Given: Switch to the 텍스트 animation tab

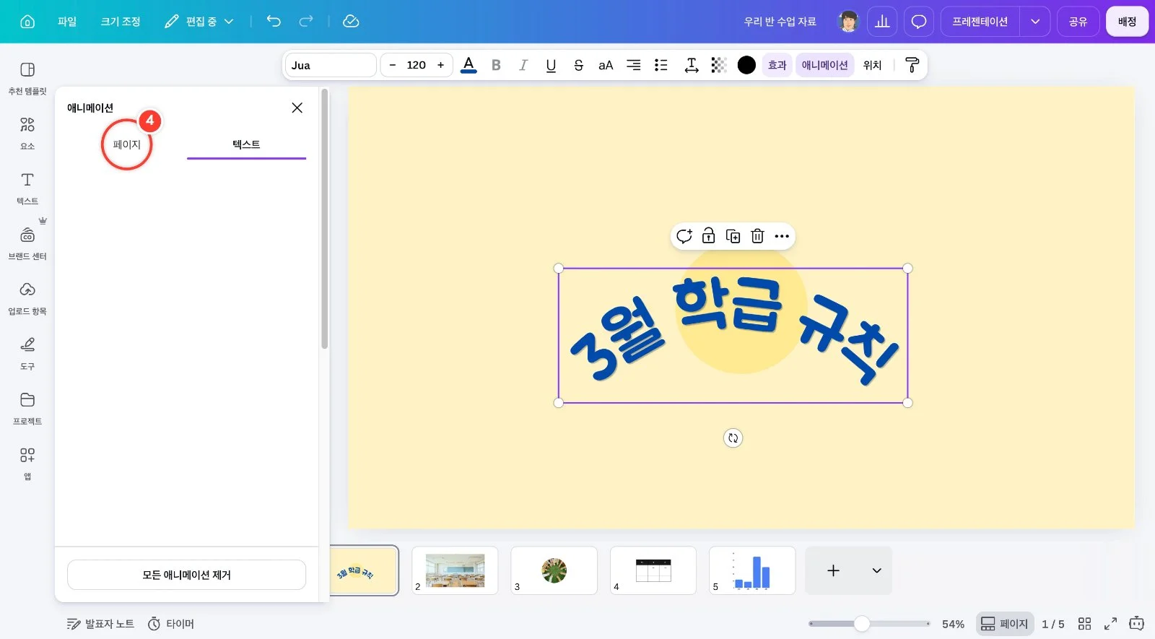Looking at the screenshot, I should click(246, 144).
